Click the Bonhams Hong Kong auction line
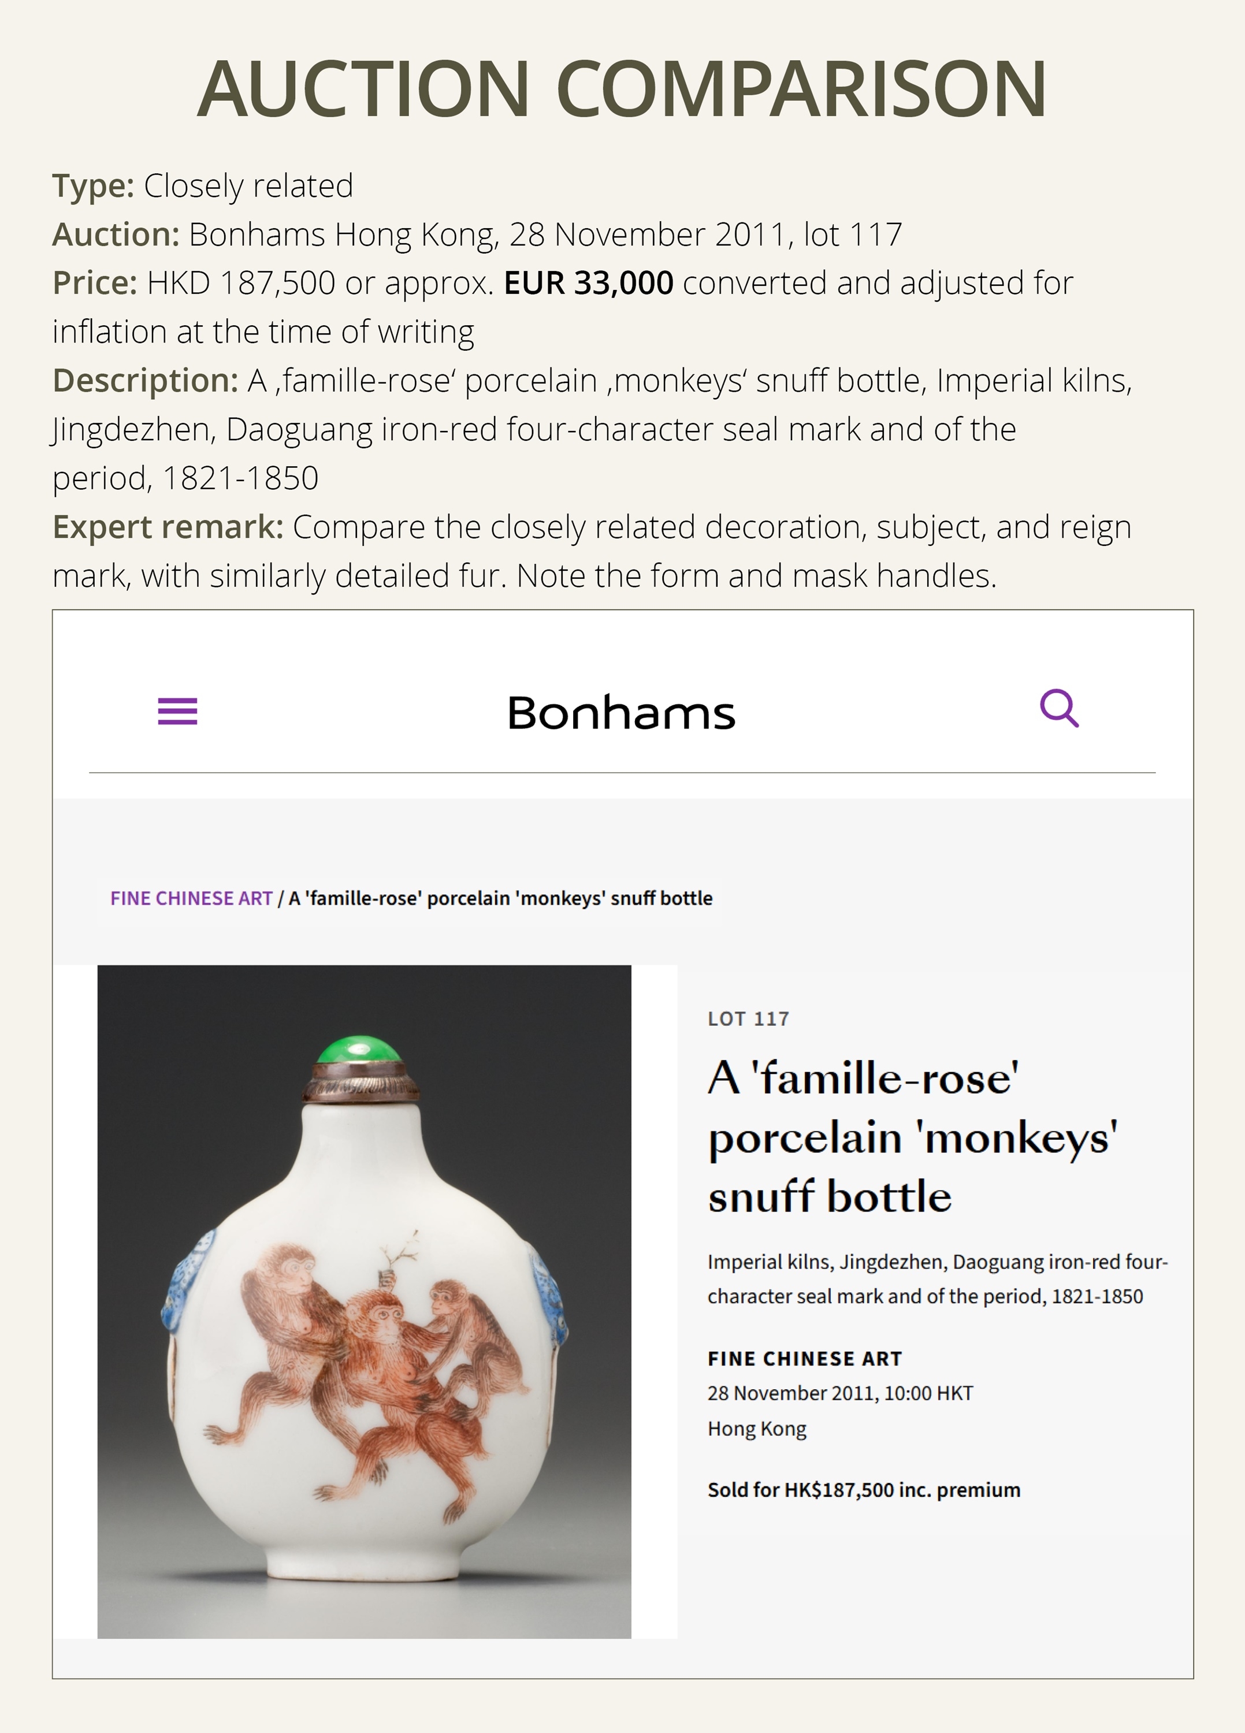The height and width of the screenshot is (1733, 1245). click(x=477, y=235)
